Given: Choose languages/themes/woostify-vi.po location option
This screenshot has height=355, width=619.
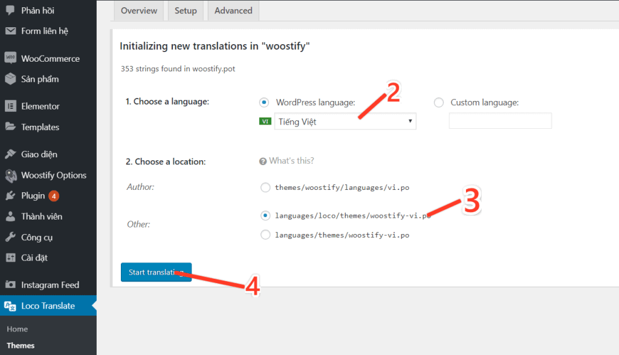Looking at the screenshot, I should coord(265,235).
